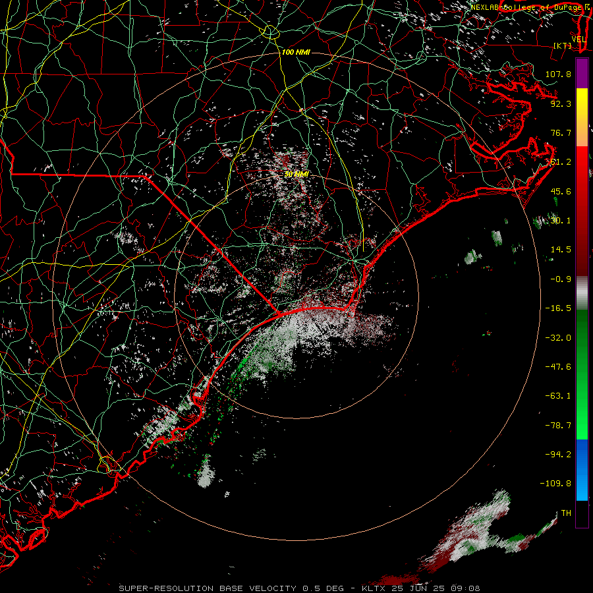
Task: Select the -94.2 legend value
Action: [x=558, y=455]
